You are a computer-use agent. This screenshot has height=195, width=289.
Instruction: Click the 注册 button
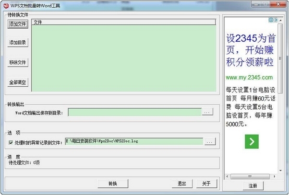(253, 185)
